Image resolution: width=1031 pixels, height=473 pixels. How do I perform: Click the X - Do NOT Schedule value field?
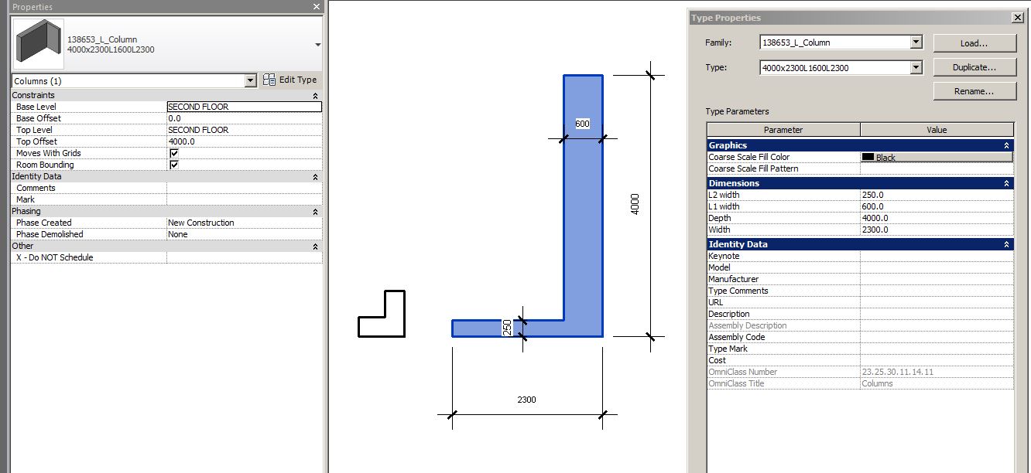pos(244,257)
